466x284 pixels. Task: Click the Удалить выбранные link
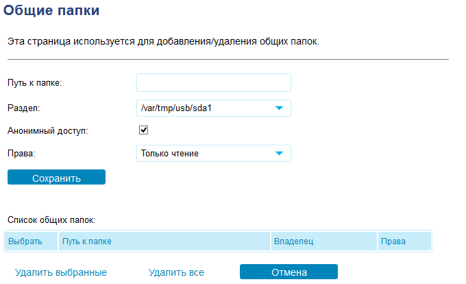(x=61, y=272)
